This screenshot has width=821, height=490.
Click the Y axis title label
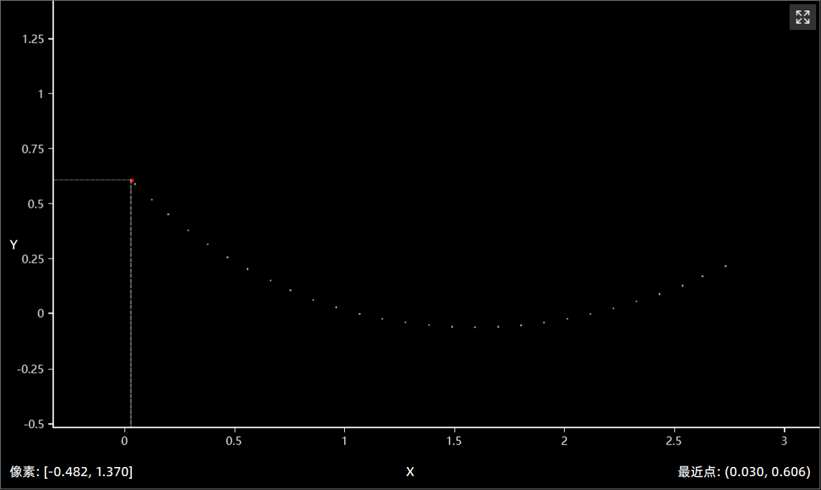coord(13,245)
